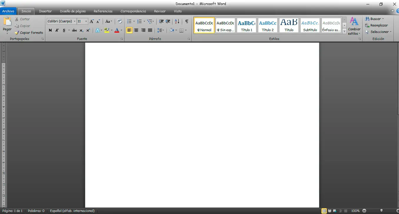
Task: Click the Reemplazar icon in Edición
Action: [x=367, y=26]
